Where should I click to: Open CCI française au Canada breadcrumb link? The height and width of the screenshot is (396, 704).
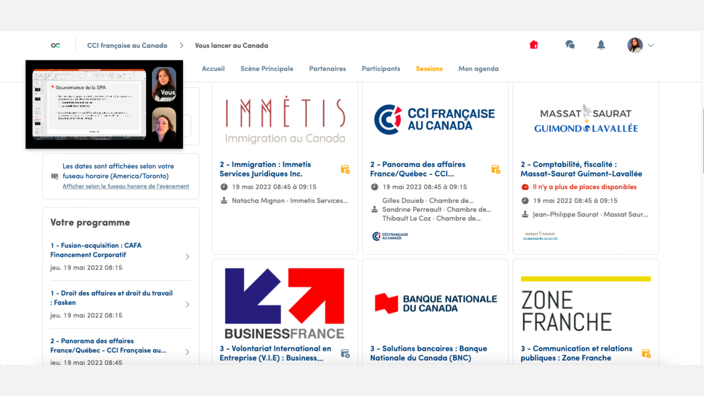click(127, 45)
